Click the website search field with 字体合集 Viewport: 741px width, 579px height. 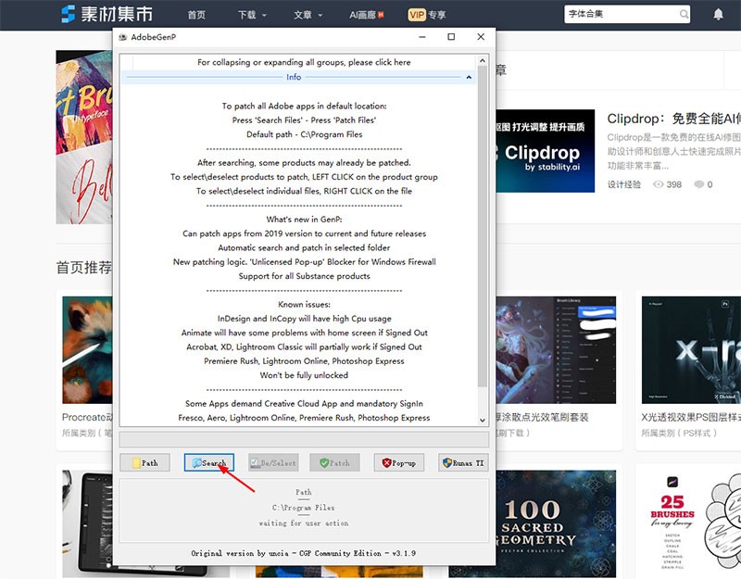(621, 14)
